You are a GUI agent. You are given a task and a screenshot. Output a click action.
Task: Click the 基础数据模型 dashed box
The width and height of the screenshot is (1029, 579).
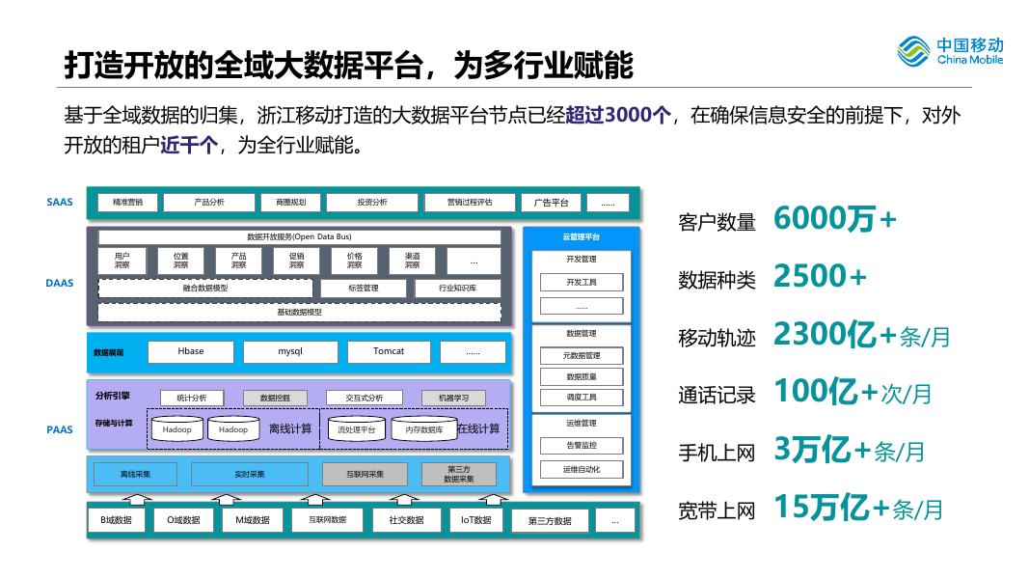tap(299, 313)
